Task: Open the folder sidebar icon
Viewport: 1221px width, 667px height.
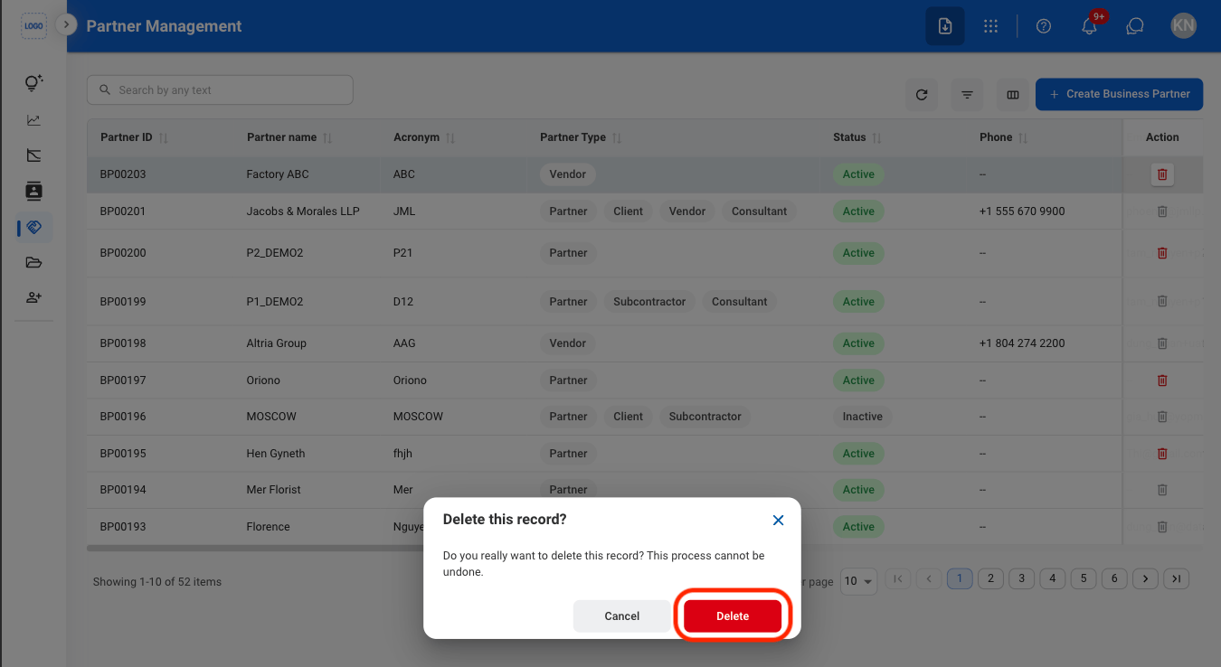Action: (33, 263)
